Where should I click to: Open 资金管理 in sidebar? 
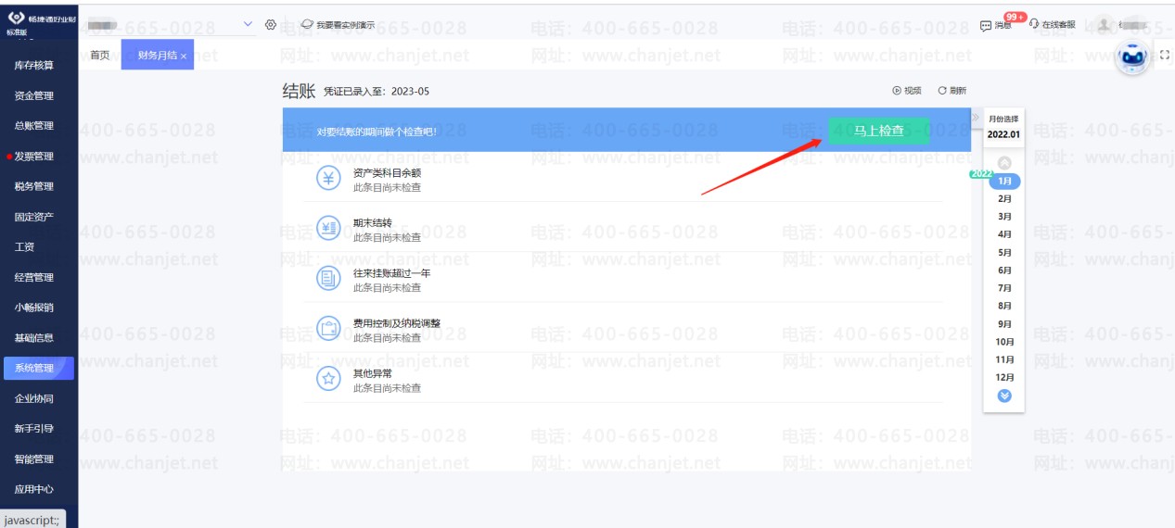(x=34, y=95)
